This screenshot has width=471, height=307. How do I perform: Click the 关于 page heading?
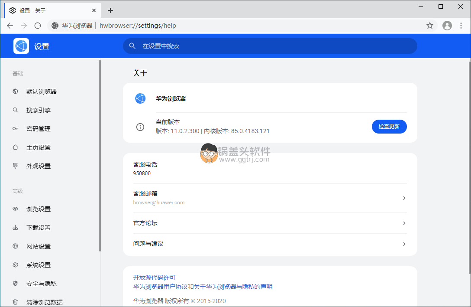[x=140, y=73]
